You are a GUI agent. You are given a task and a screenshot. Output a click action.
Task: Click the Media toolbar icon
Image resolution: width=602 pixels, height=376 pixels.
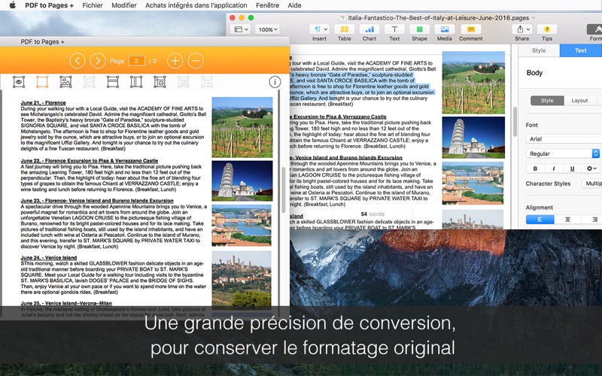point(445,29)
